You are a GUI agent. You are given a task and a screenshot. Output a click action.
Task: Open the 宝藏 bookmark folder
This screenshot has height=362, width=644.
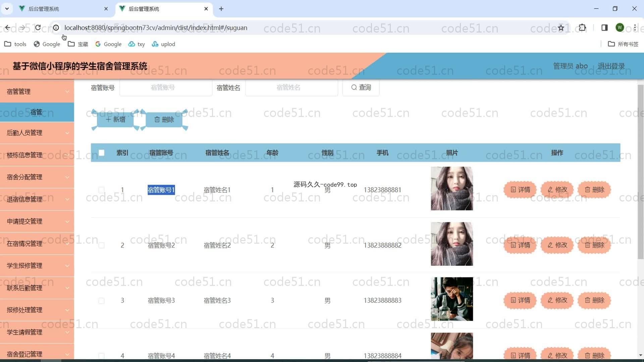(x=78, y=44)
